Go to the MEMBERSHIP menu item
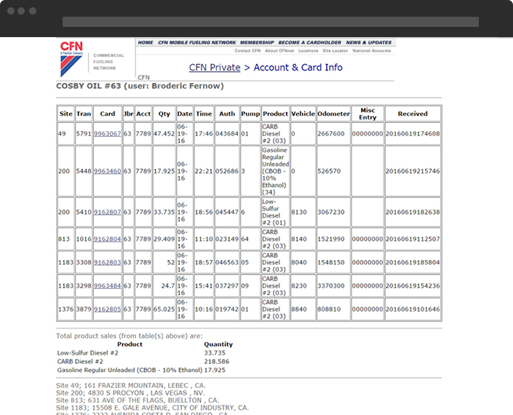 click(257, 42)
